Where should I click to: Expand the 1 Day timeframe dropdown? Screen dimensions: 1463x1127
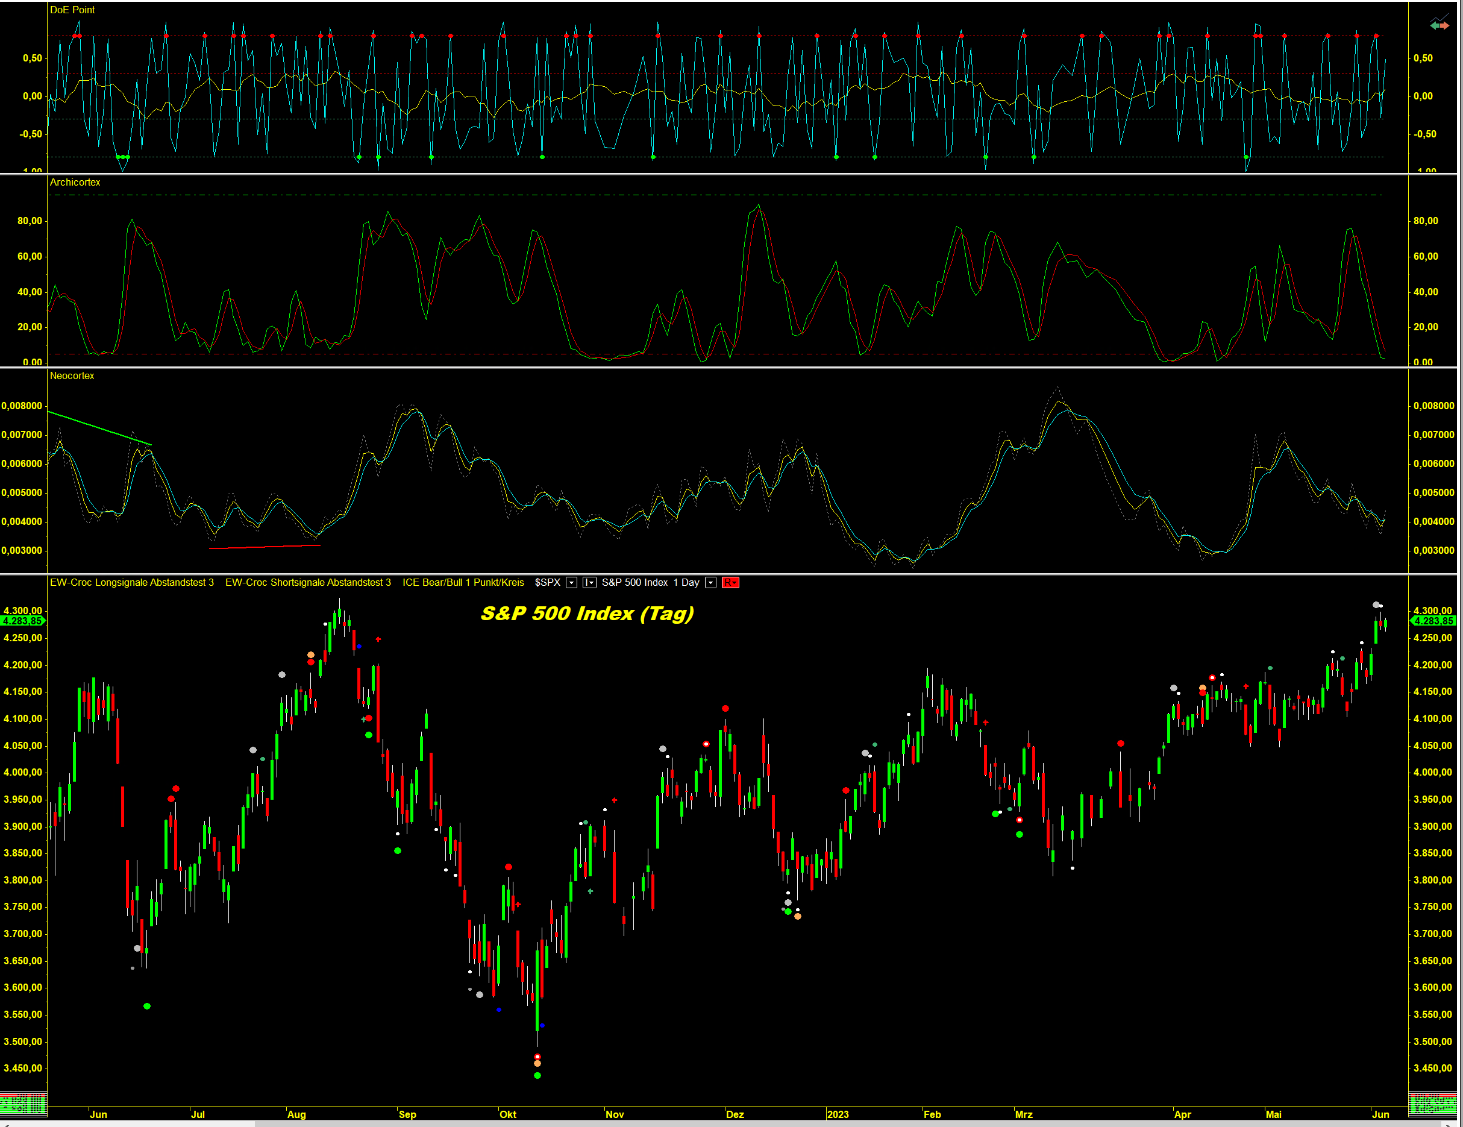(x=711, y=582)
